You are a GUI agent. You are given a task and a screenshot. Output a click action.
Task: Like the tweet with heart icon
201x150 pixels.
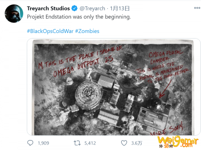pyautogui.click(x=124, y=143)
